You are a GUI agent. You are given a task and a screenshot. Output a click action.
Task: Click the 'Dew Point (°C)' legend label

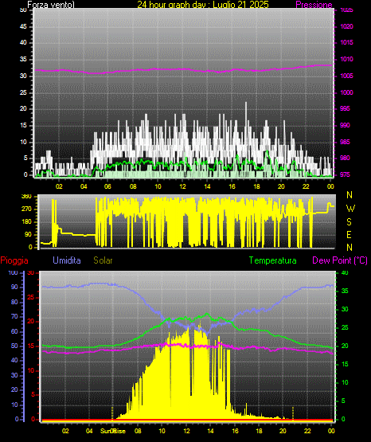coord(340,260)
